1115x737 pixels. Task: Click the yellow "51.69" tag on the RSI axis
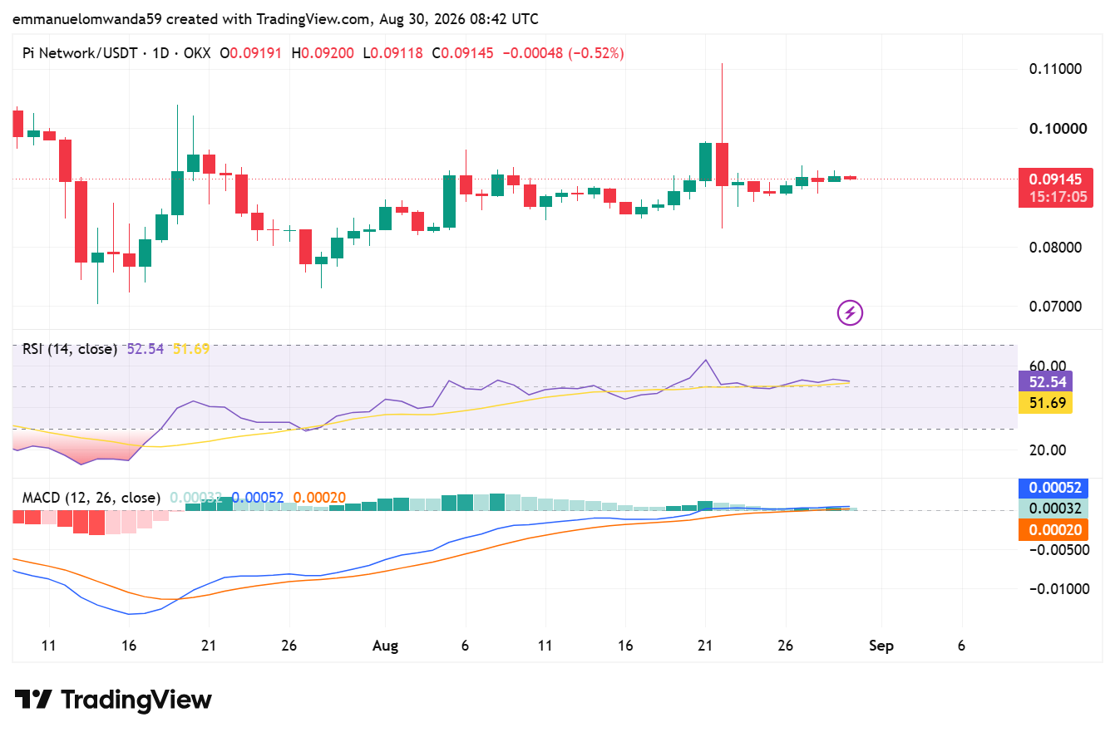tap(1045, 403)
